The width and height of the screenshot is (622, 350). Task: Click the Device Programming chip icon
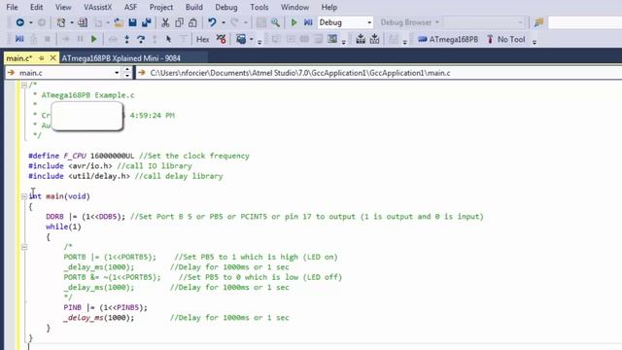(x=332, y=39)
